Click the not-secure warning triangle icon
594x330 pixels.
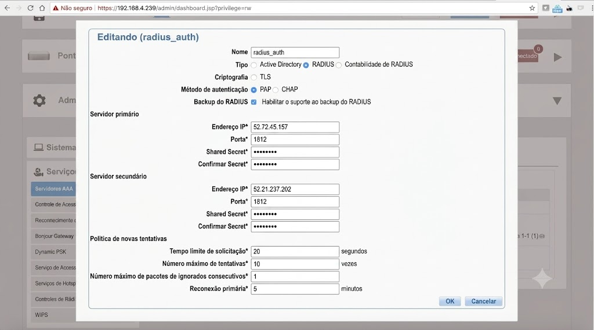(x=56, y=8)
